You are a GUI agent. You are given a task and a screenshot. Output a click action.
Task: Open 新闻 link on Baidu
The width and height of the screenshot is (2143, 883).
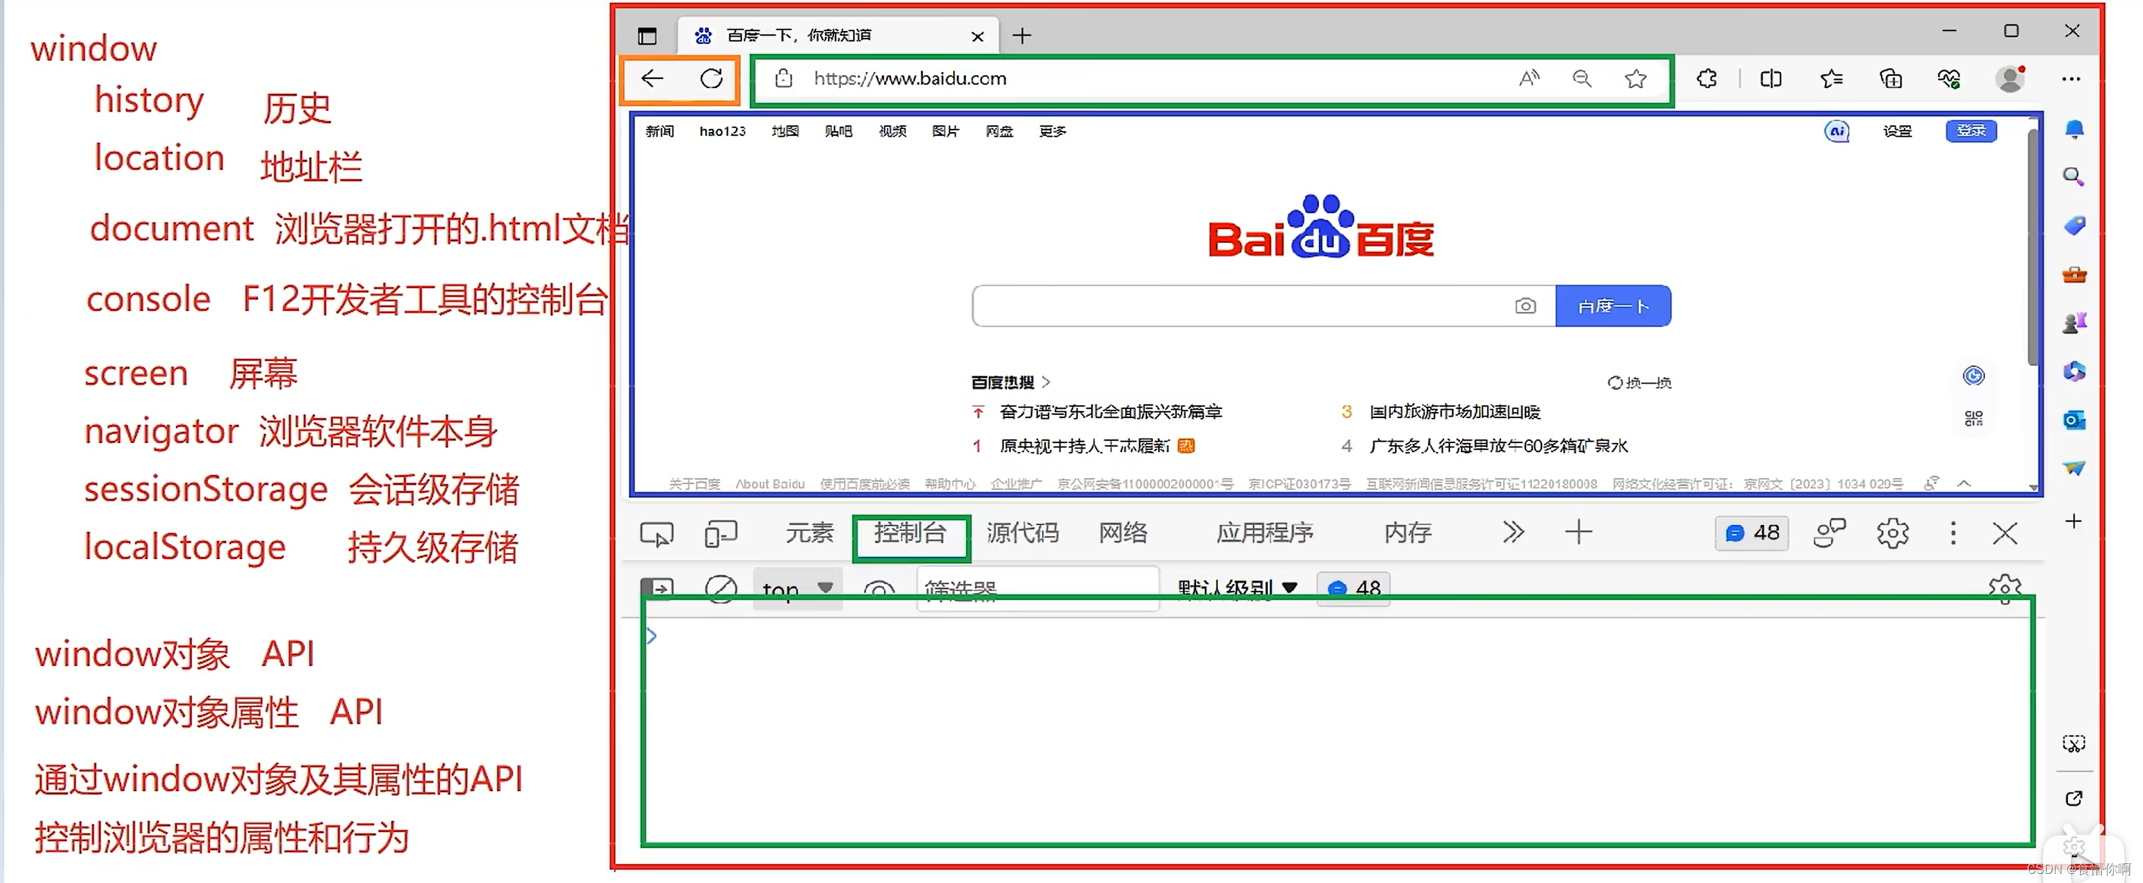coord(659,131)
